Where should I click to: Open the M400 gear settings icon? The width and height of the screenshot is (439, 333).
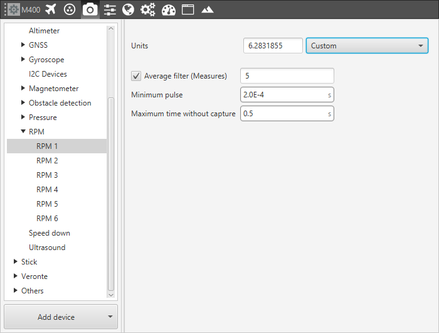[13, 10]
